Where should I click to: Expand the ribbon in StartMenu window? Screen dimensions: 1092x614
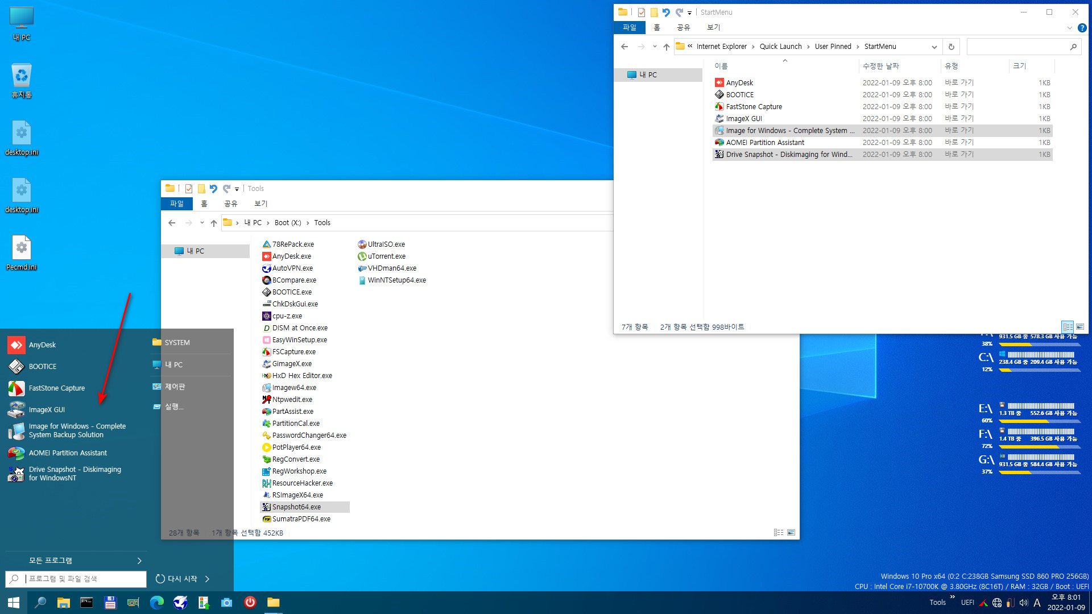point(1069,27)
